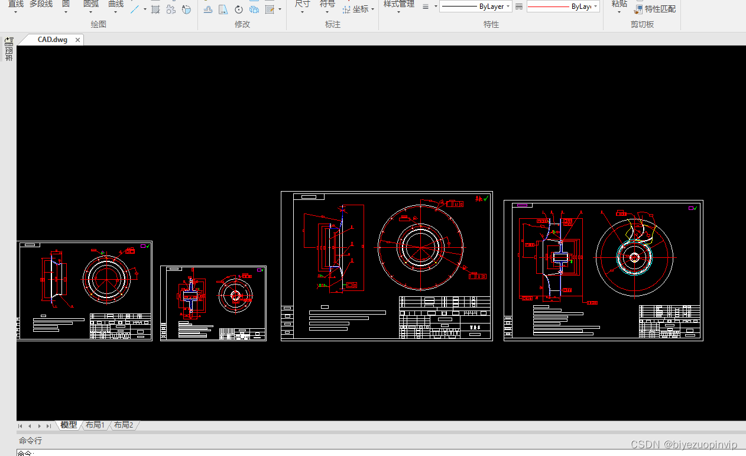
Task: Click the rotate icon in 修改 group
Action: click(x=239, y=9)
